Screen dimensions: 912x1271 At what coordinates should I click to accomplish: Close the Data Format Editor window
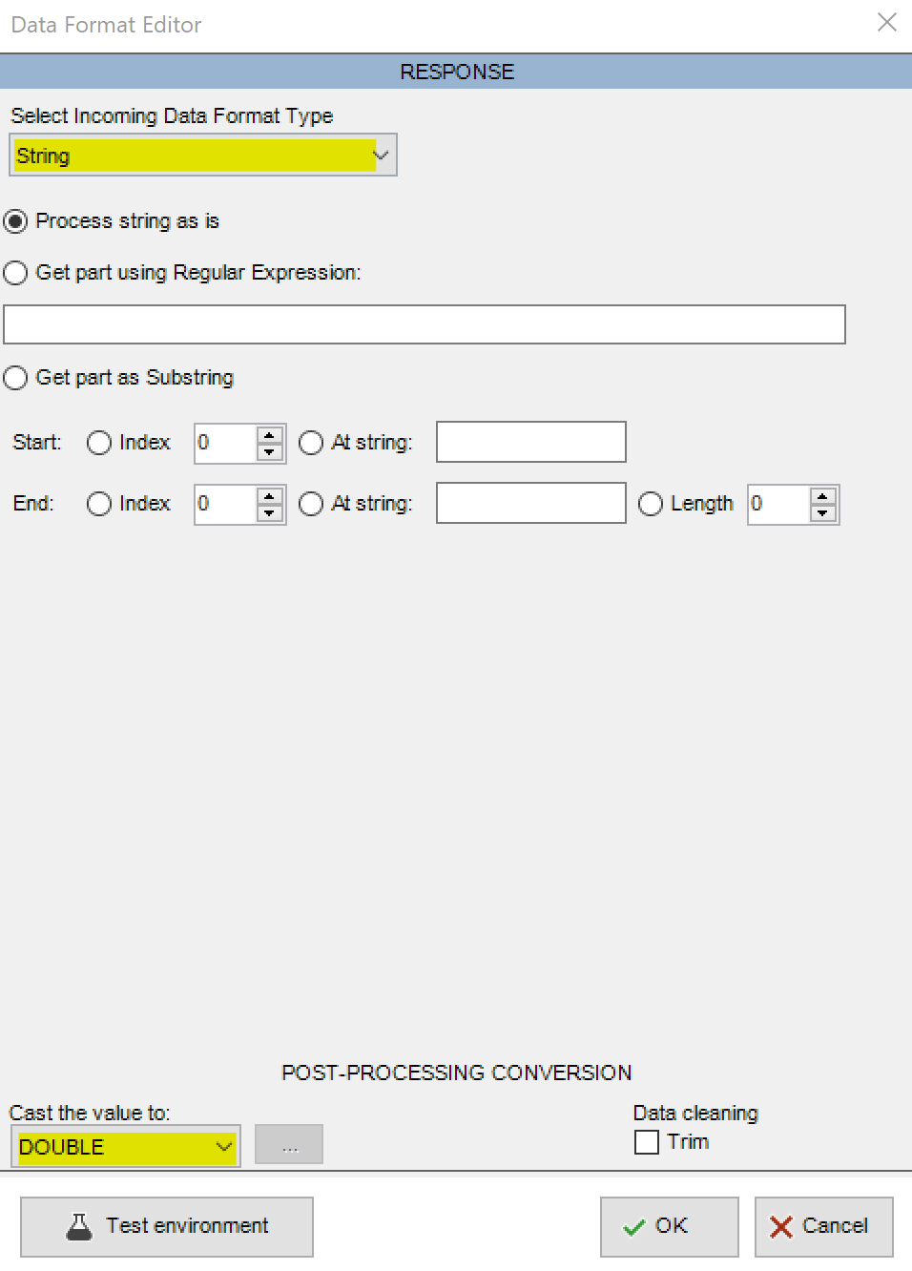887,22
